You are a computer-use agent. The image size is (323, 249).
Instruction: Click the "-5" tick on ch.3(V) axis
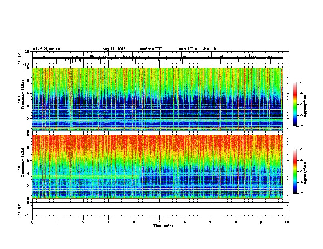click(x=27, y=215)
